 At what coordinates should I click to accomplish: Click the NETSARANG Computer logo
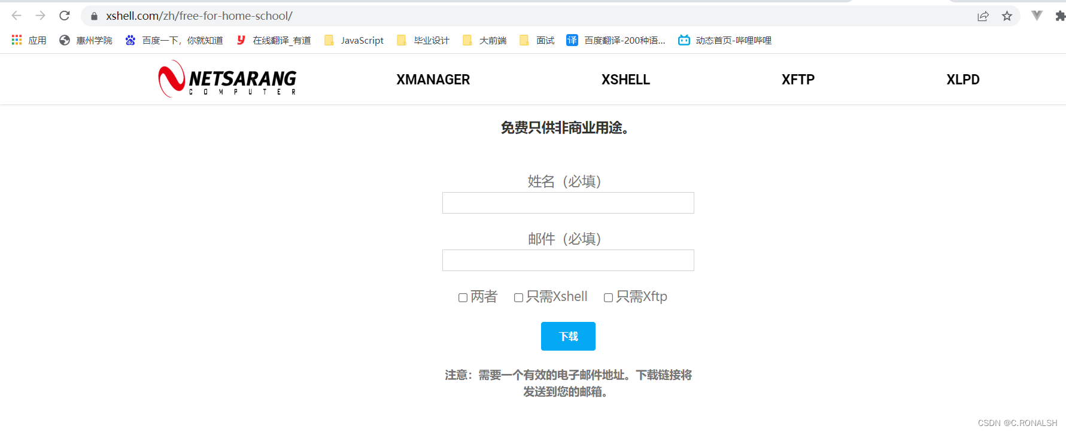click(x=227, y=79)
